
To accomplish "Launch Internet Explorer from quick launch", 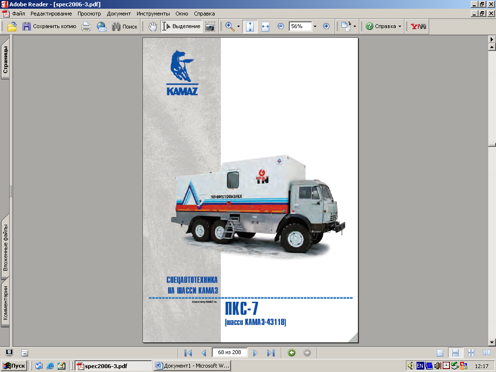I will pyautogui.click(x=50, y=366).
